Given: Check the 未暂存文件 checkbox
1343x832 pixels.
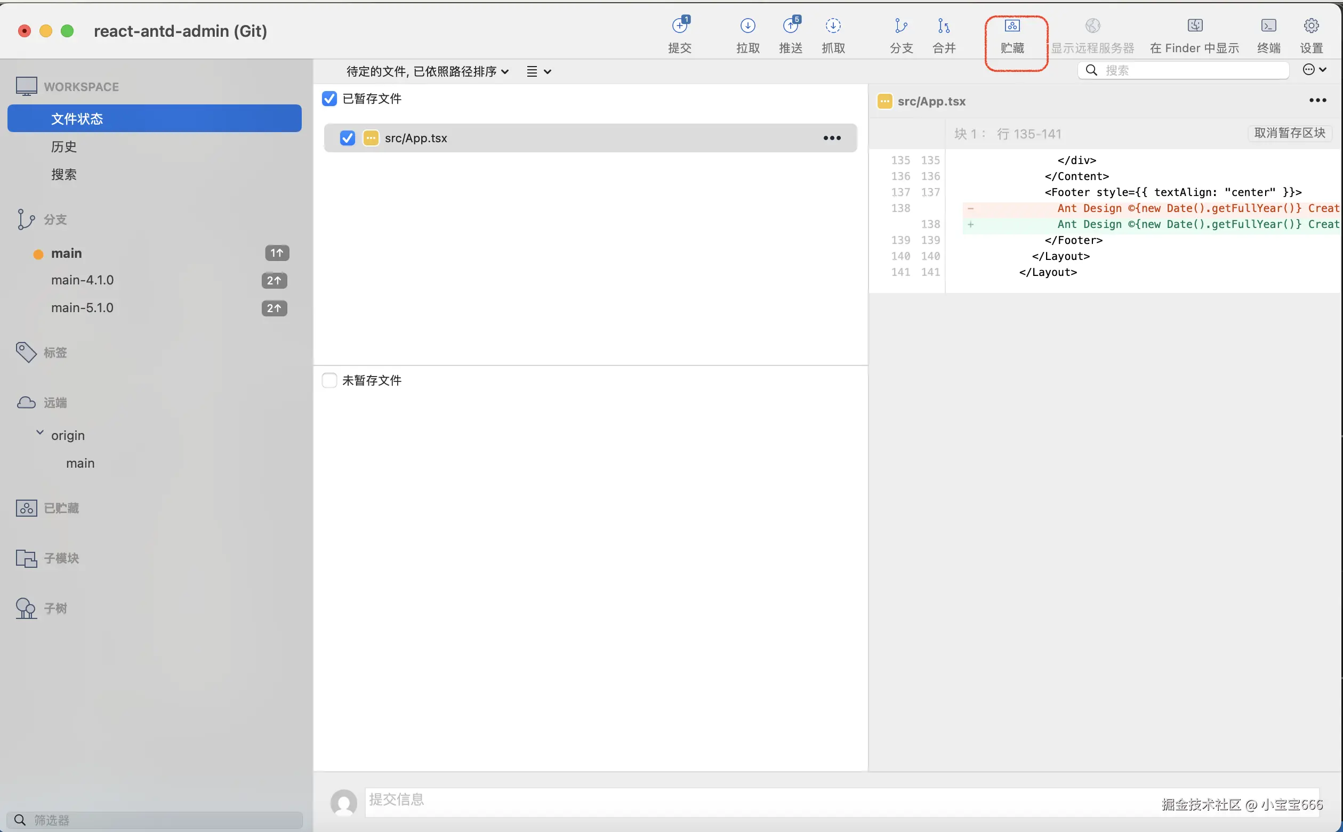Looking at the screenshot, I should (329, 380).
